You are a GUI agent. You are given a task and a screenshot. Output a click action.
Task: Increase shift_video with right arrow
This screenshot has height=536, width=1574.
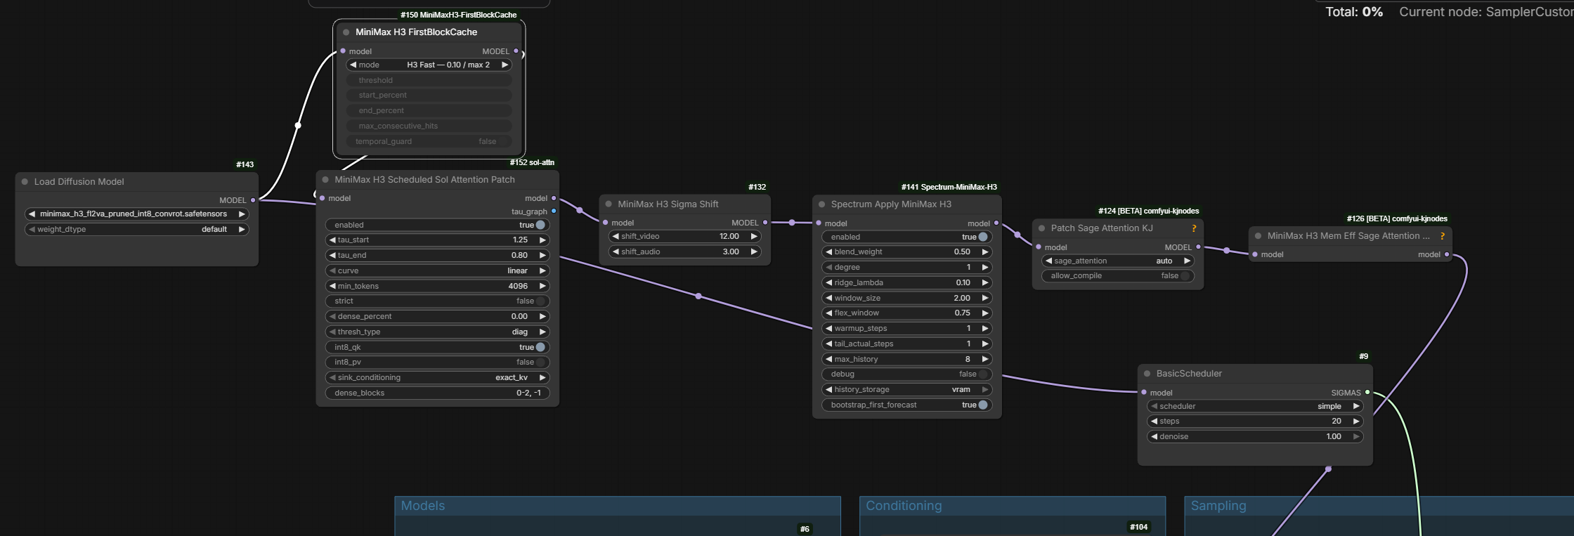tap(754, 237)
